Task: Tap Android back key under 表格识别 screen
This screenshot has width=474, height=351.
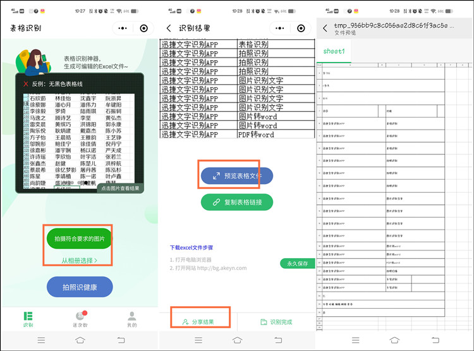Action: point(121,340)
